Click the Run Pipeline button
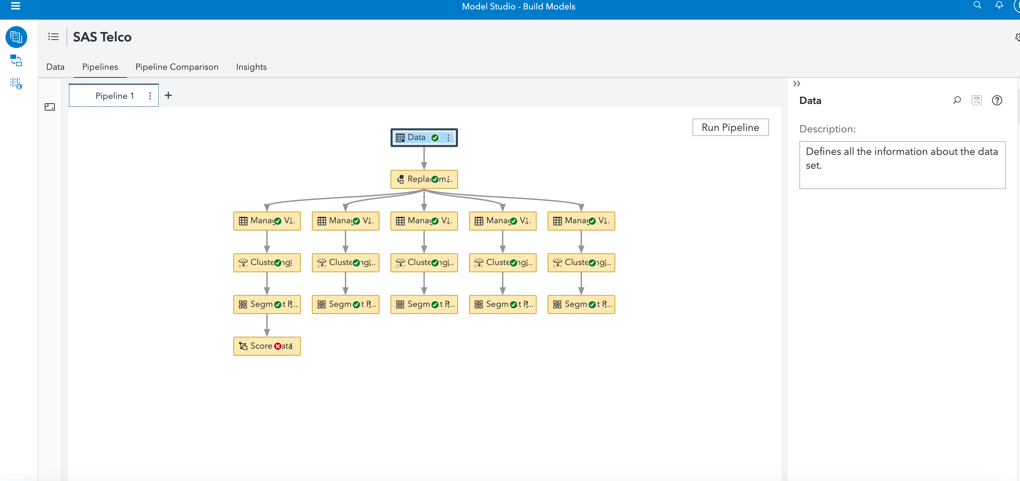Image resolution: width=1020 pixels, height=481 pixels. tap(730, 128)
